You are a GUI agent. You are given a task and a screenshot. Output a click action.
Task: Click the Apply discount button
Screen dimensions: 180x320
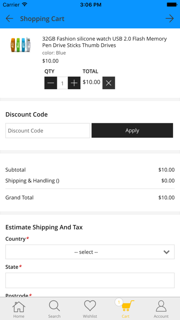[x=132, y=131]
